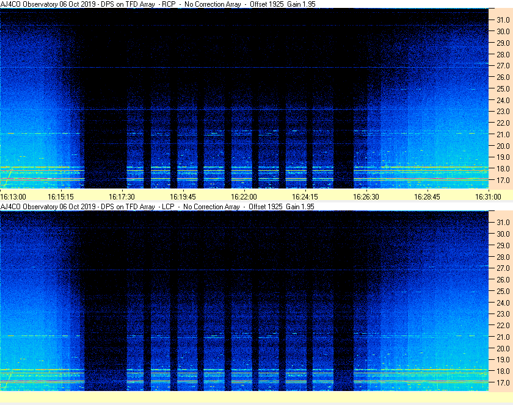This screenshot has height=405, width=513.
Task: Select the 16:24:15 time axis label
Action: 305,197
